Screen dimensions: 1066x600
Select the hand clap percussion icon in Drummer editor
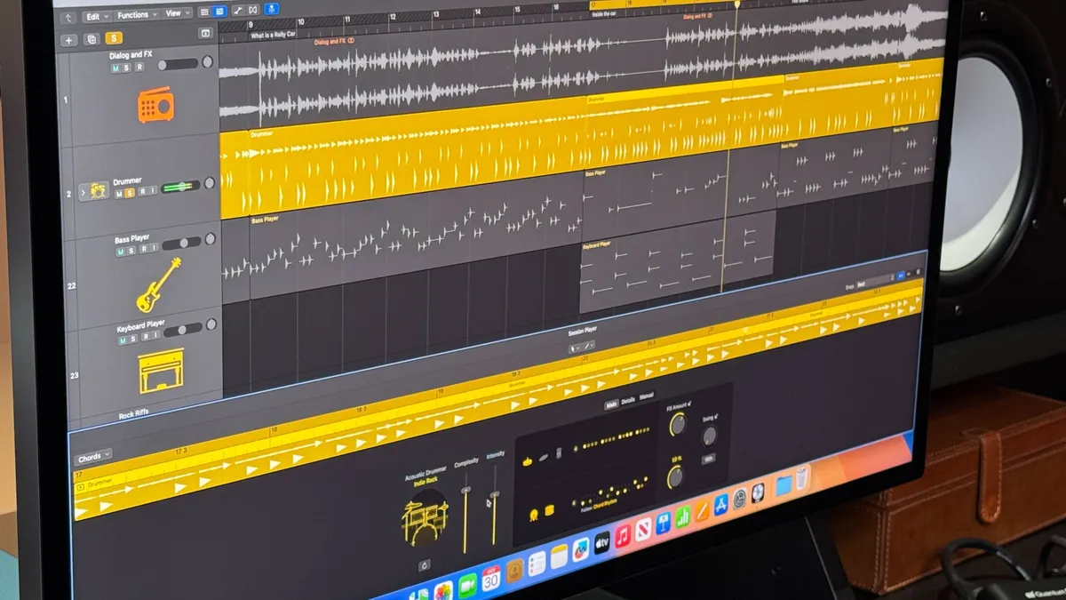click(x=558, y=454)
